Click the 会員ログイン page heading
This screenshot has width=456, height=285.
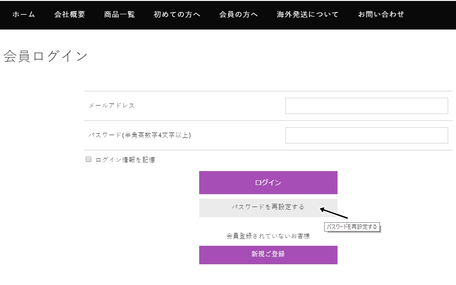tap(45, 56)
